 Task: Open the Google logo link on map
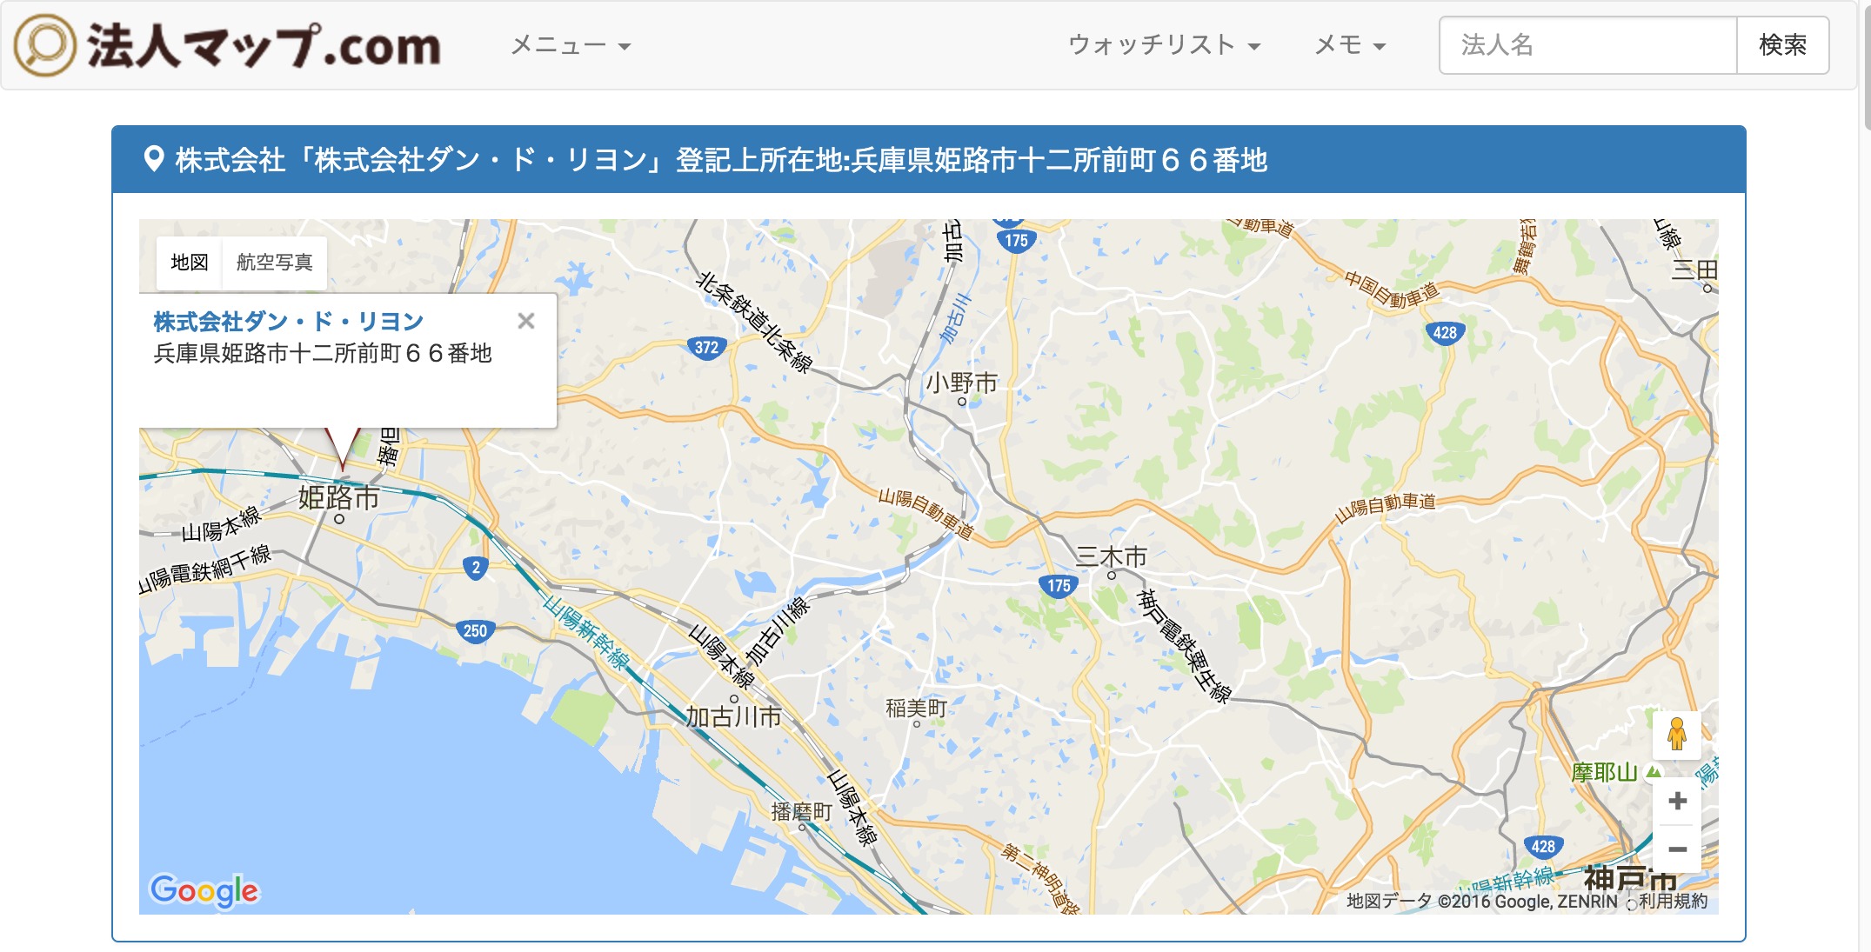pos(204,890)
